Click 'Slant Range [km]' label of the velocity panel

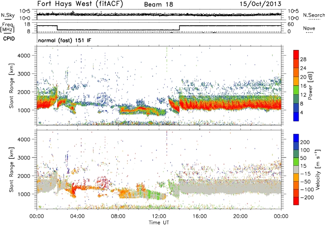[x=11, y=169]
